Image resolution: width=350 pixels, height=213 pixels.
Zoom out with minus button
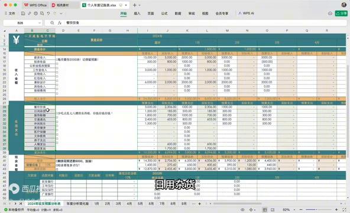coord(301,210)
